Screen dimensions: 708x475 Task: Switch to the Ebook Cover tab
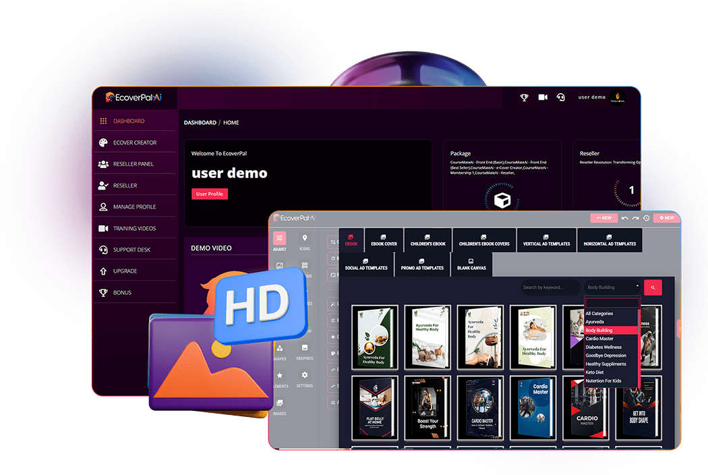[384, 240]
